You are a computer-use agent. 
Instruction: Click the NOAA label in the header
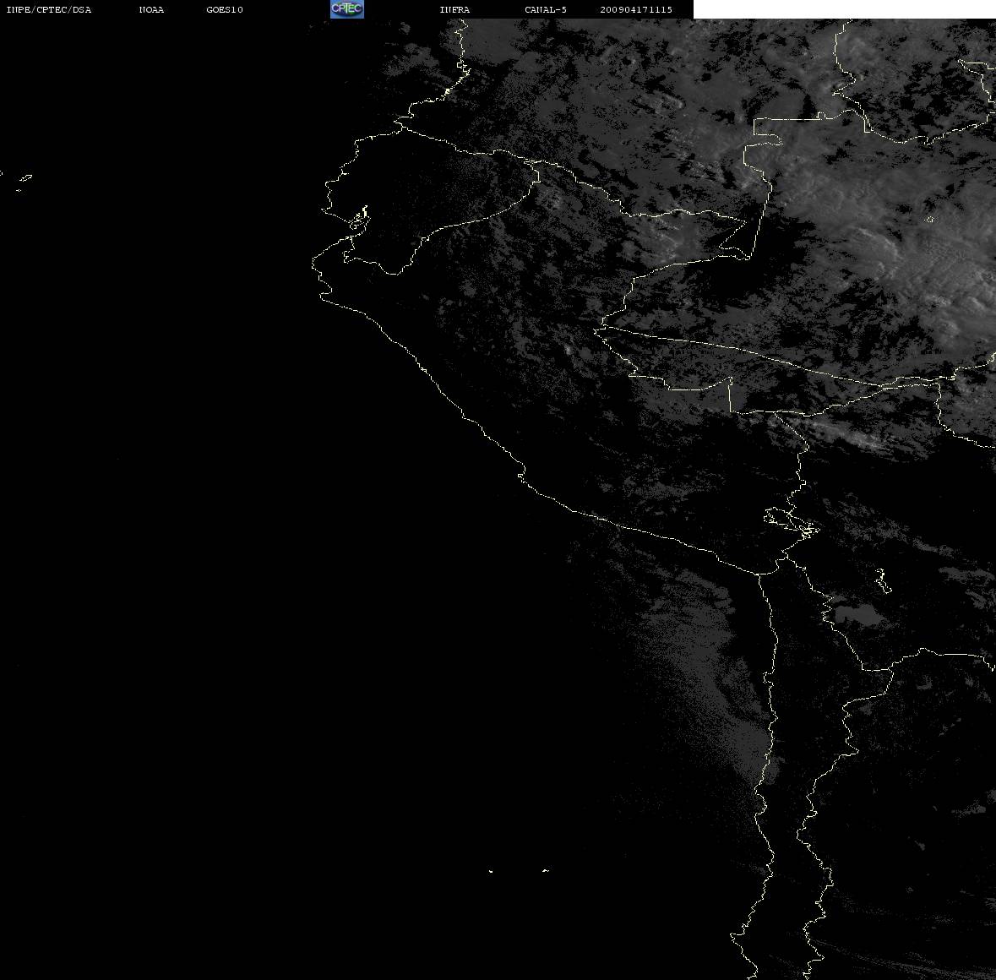pyautogui.click(x=151, y=9)
